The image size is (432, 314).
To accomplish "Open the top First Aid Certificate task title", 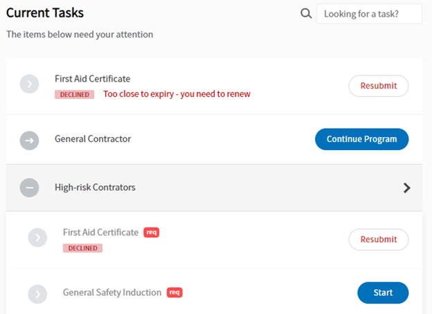I will tap(92, 79).
